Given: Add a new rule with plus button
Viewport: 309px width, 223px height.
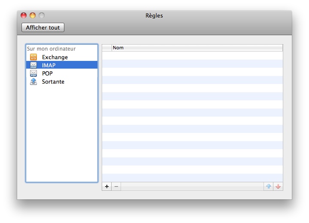Looking at the screenshot, I should click(x=107, y=187).
